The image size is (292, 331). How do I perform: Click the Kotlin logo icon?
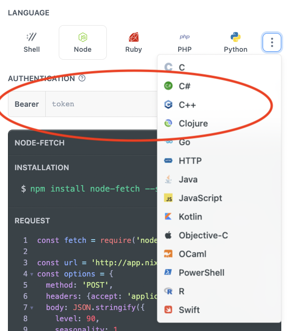coord(168,217)
